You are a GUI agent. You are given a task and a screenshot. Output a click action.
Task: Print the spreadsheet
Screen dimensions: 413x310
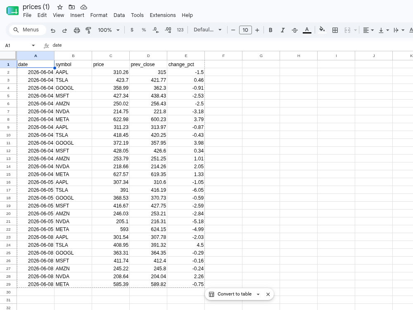coord(77,30)
